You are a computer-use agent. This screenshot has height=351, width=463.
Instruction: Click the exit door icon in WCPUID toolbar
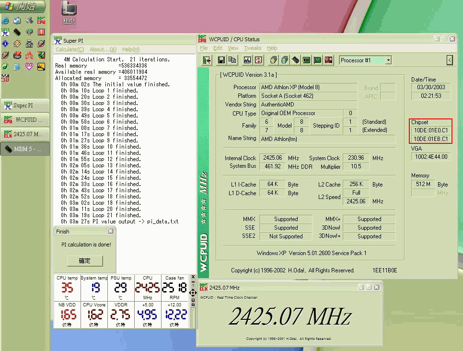click(x=207, y=60)
